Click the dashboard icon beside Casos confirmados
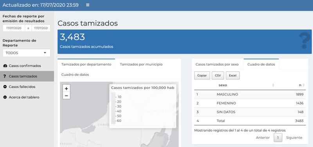Viewport: 313px width, 147px height. click(5, 66)
